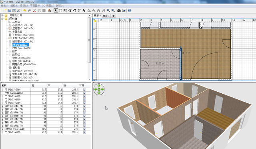Activate the Pan hand tool
This screenshot has width=256, height=149.
click(x=60, y=10)
